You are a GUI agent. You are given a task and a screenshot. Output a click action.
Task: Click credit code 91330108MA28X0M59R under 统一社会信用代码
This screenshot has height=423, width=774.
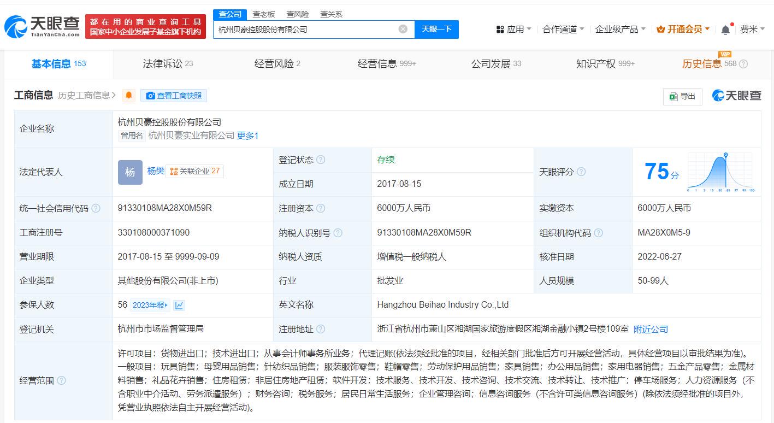[x=164, y=208]
